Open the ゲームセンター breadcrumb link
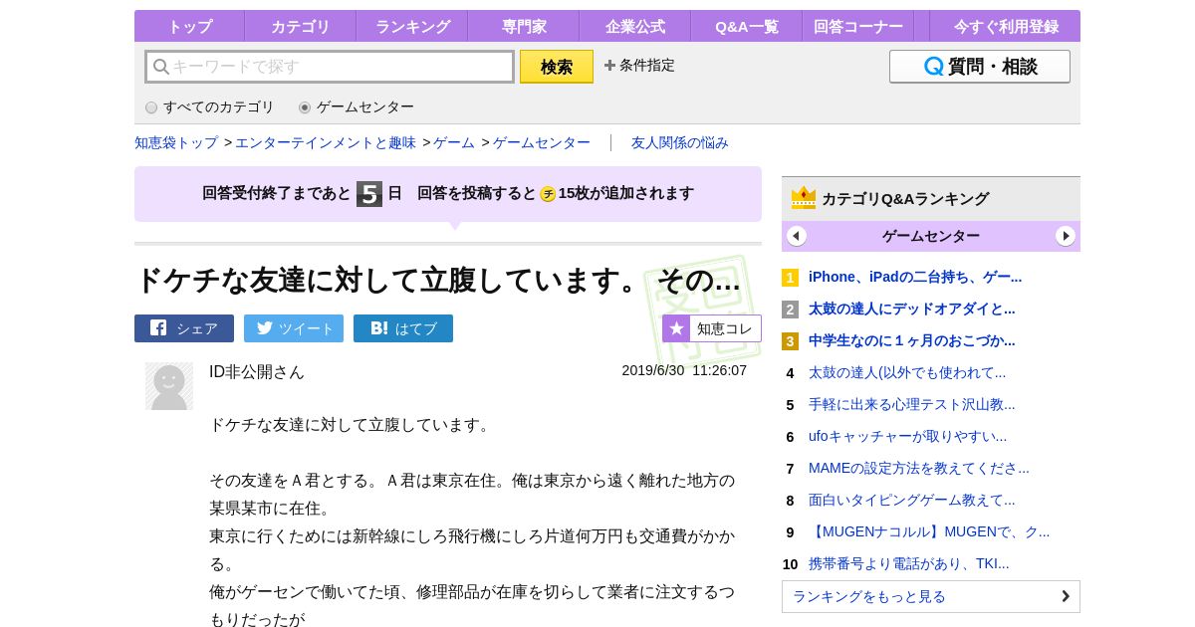This screenshot has width=1195, height=627. point(542,142)
